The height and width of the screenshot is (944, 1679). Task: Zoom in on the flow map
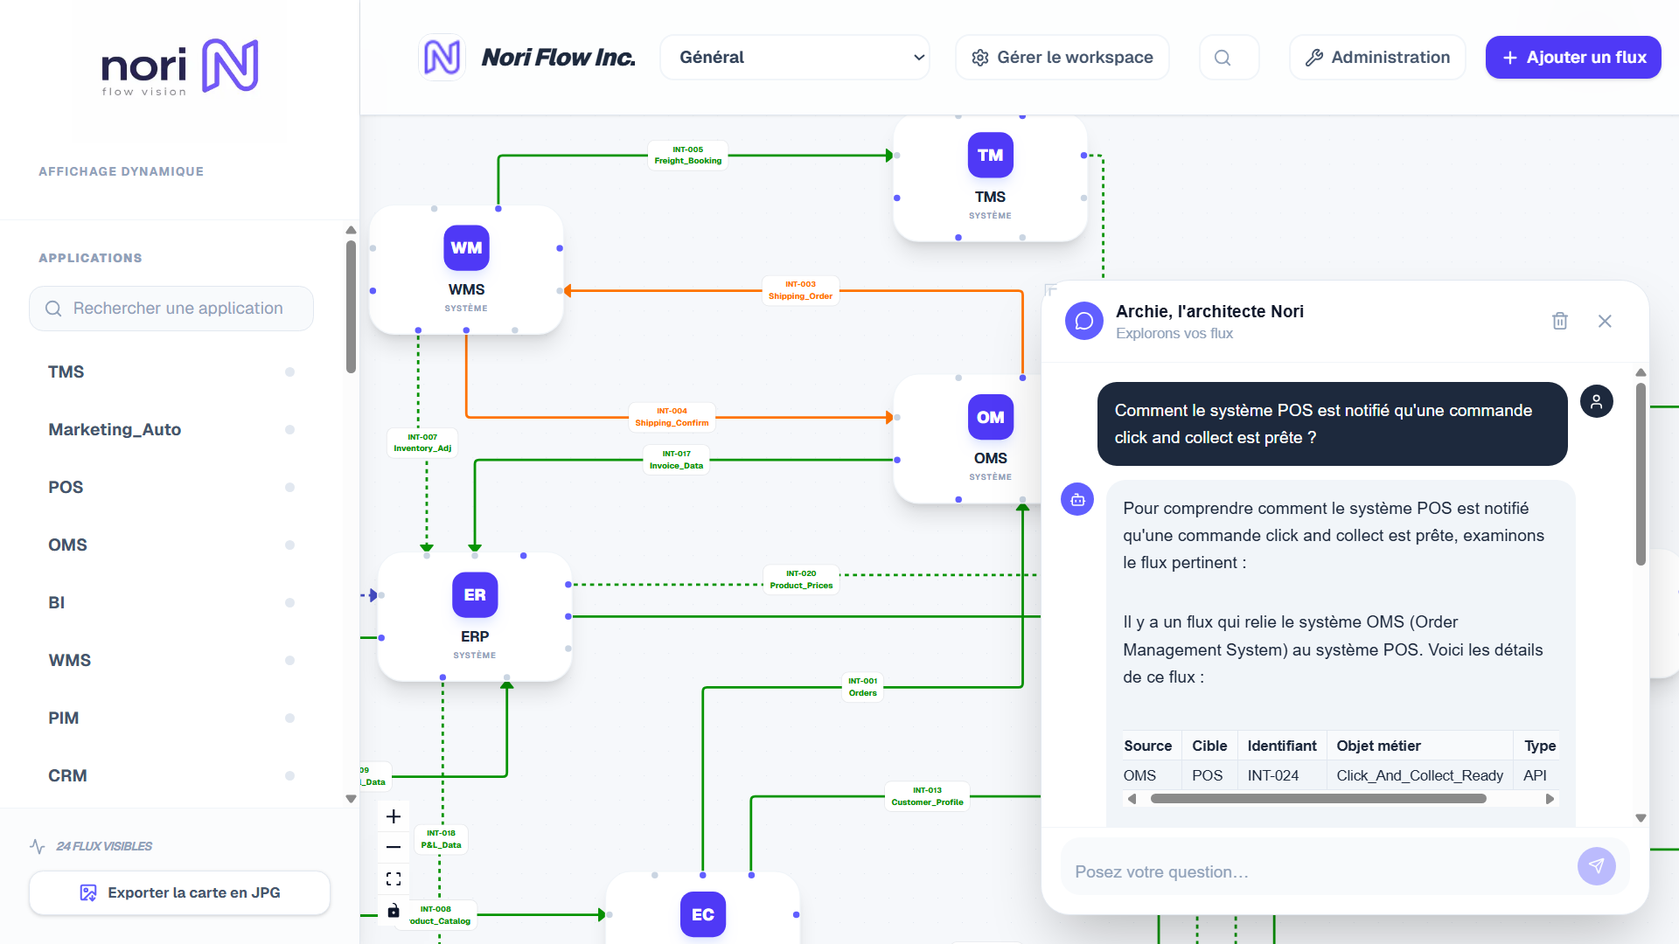tap(394, 816)
